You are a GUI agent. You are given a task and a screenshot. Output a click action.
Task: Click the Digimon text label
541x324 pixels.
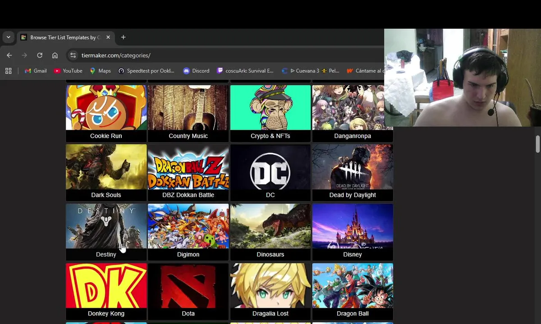coord(188,254)
